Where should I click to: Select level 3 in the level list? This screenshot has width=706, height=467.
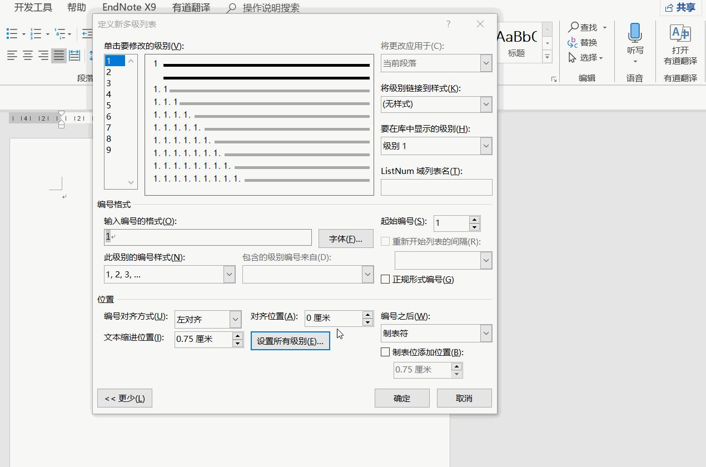109,83
